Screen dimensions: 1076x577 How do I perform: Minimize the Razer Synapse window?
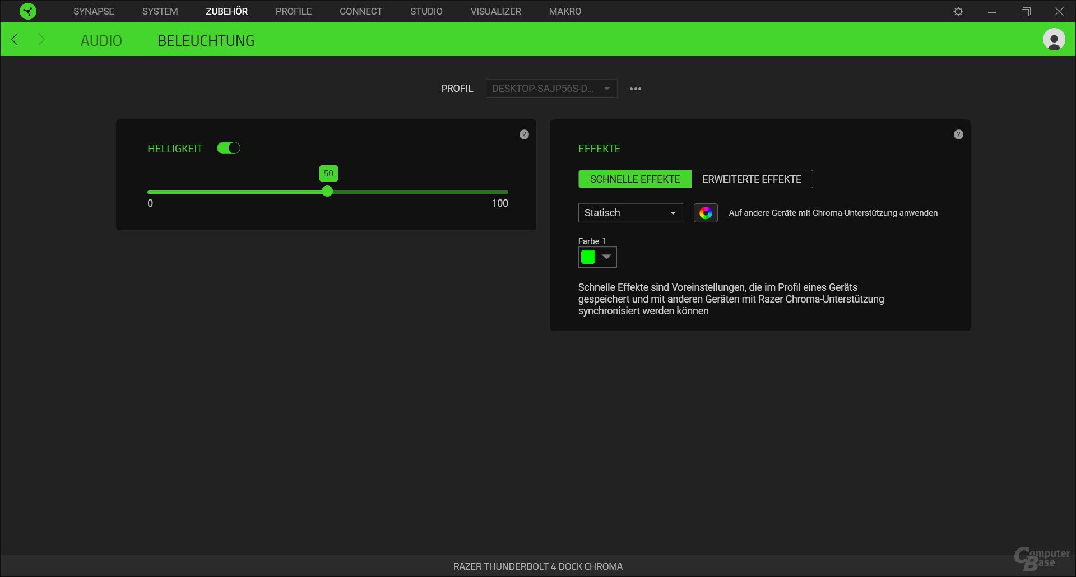992,11
